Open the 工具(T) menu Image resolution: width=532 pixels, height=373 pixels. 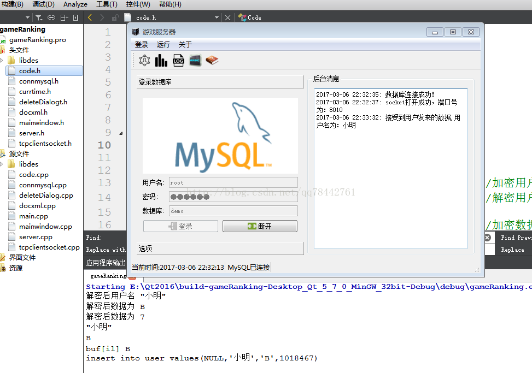pyautogui.click(x=107, y=4)
